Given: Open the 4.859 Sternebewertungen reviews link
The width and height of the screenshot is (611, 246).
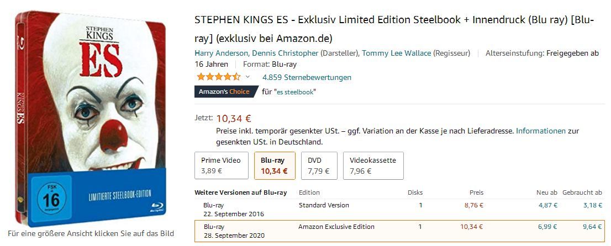Looking at the screenshot, I should pos(307,77).
